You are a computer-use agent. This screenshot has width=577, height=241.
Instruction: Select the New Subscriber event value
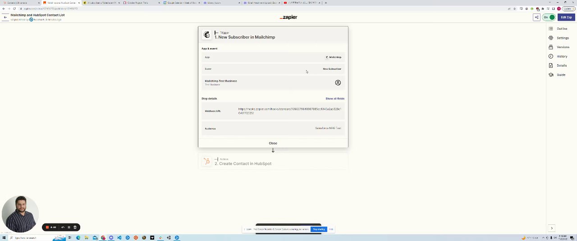[x=332, y=69]
